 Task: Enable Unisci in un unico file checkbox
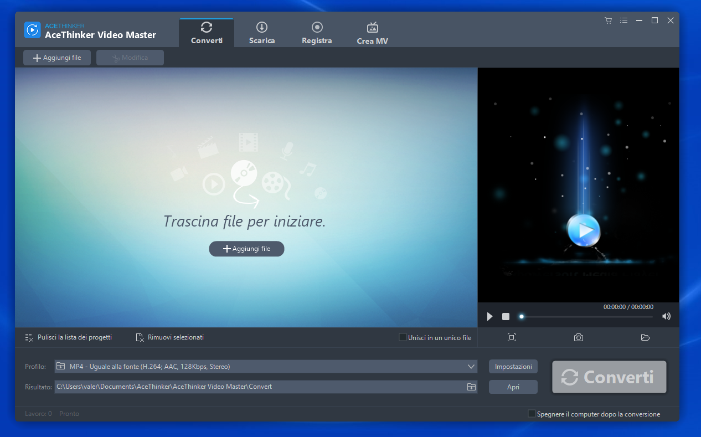click(x=403, y=337)
